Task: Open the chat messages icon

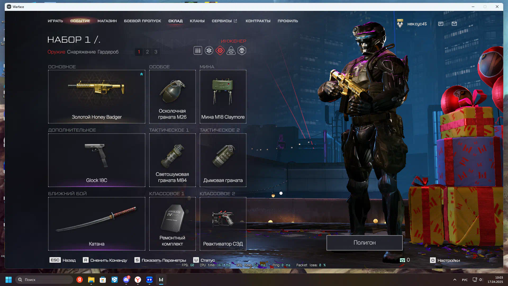Action: pos(441,24)
